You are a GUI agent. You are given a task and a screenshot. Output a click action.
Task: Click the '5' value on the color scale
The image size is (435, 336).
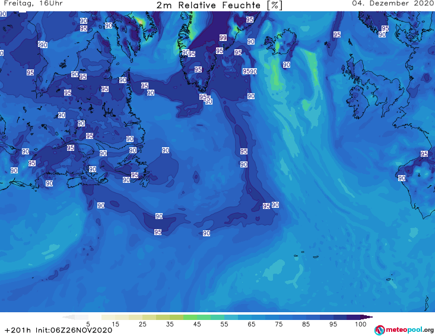[88, 324]
